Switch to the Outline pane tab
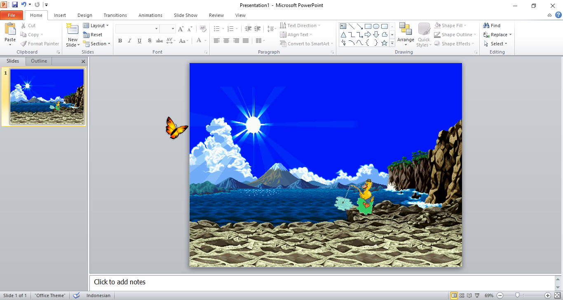 click(39, 61)
